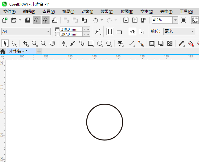
Task: Select the Artistic media brush tool
Action: [73, 43]
